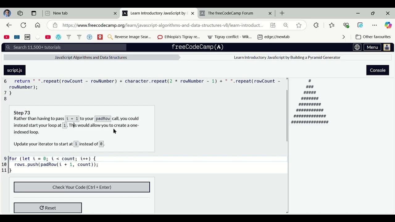Viewport: 395px width, 222px height.
Task: Toggle the Console panel button
Action: click(x=378, y=70)
